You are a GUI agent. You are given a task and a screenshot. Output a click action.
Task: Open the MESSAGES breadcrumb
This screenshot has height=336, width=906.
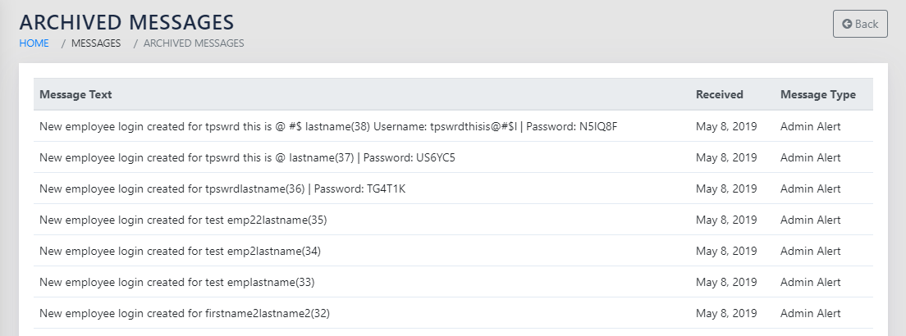[x=96, y=43]
